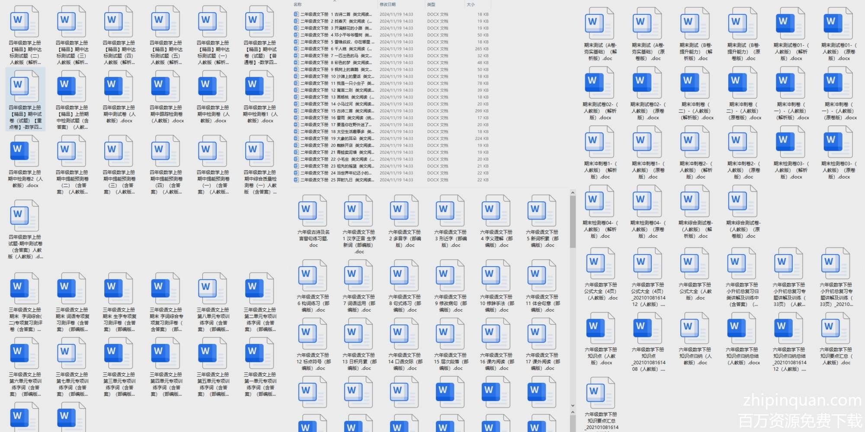Select the 六年级数学下册 知识要点汇总（人教版）.doc file icon
865x432 pixels.
point(836,328)
